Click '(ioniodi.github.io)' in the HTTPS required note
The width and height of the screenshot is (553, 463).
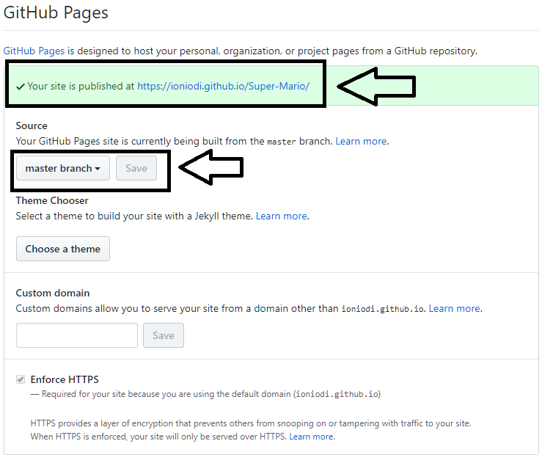point(337,394)
